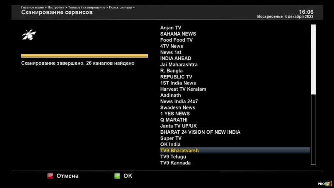The height and width of the screenshot is (188, 334).
Task: Select BHARAT 24 VISION OF NEW INDIA
Action: [x=200, y=132]
